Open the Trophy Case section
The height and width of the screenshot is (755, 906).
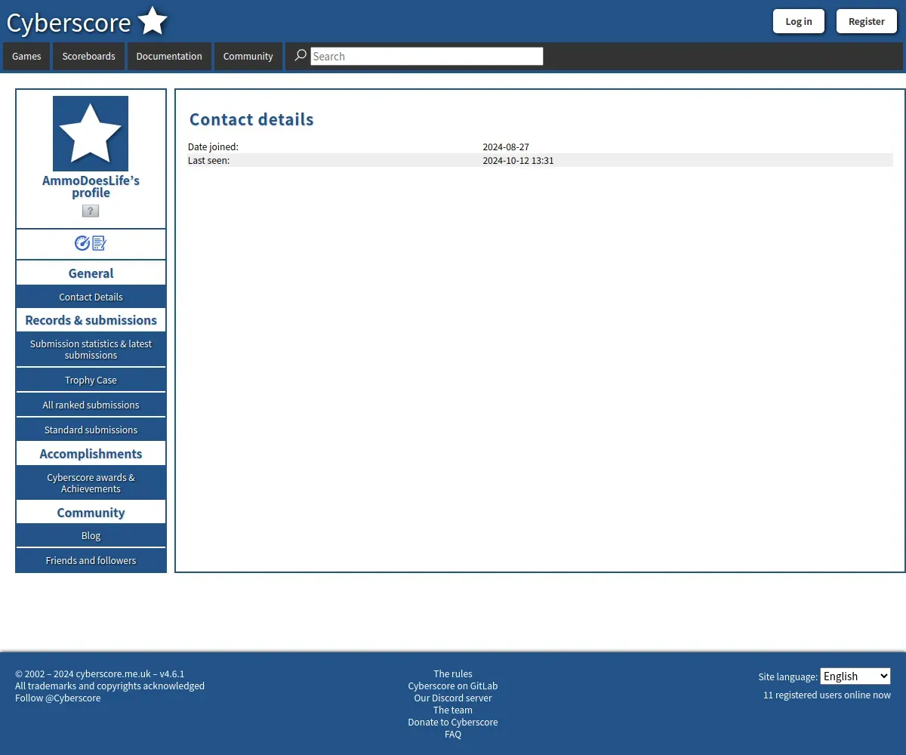coord(91,381)
